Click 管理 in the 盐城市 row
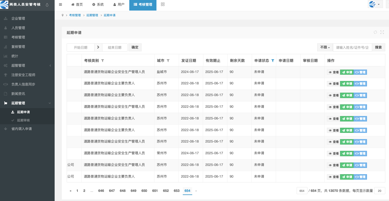389x201 pixels. pyautogui.click(x=360, y=72)
